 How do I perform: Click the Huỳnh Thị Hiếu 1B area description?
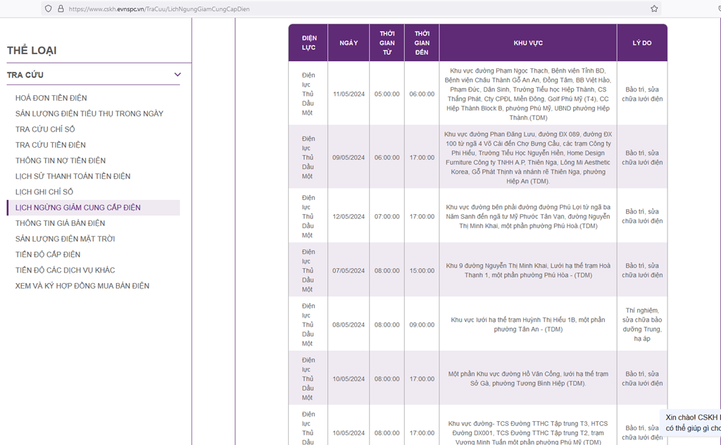pyautogui.click(x=528, y=325)
